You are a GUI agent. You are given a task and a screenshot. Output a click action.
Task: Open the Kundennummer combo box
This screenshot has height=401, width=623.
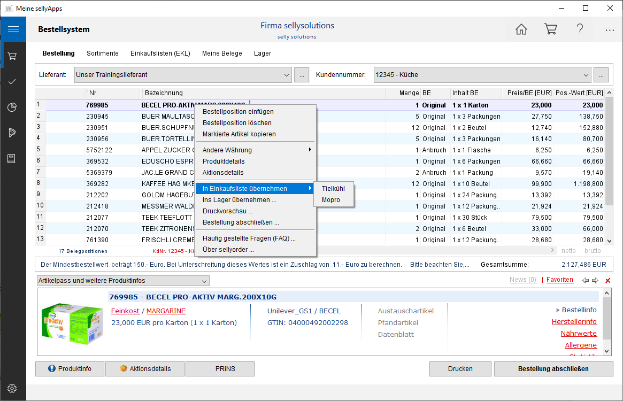pos(586,75)
